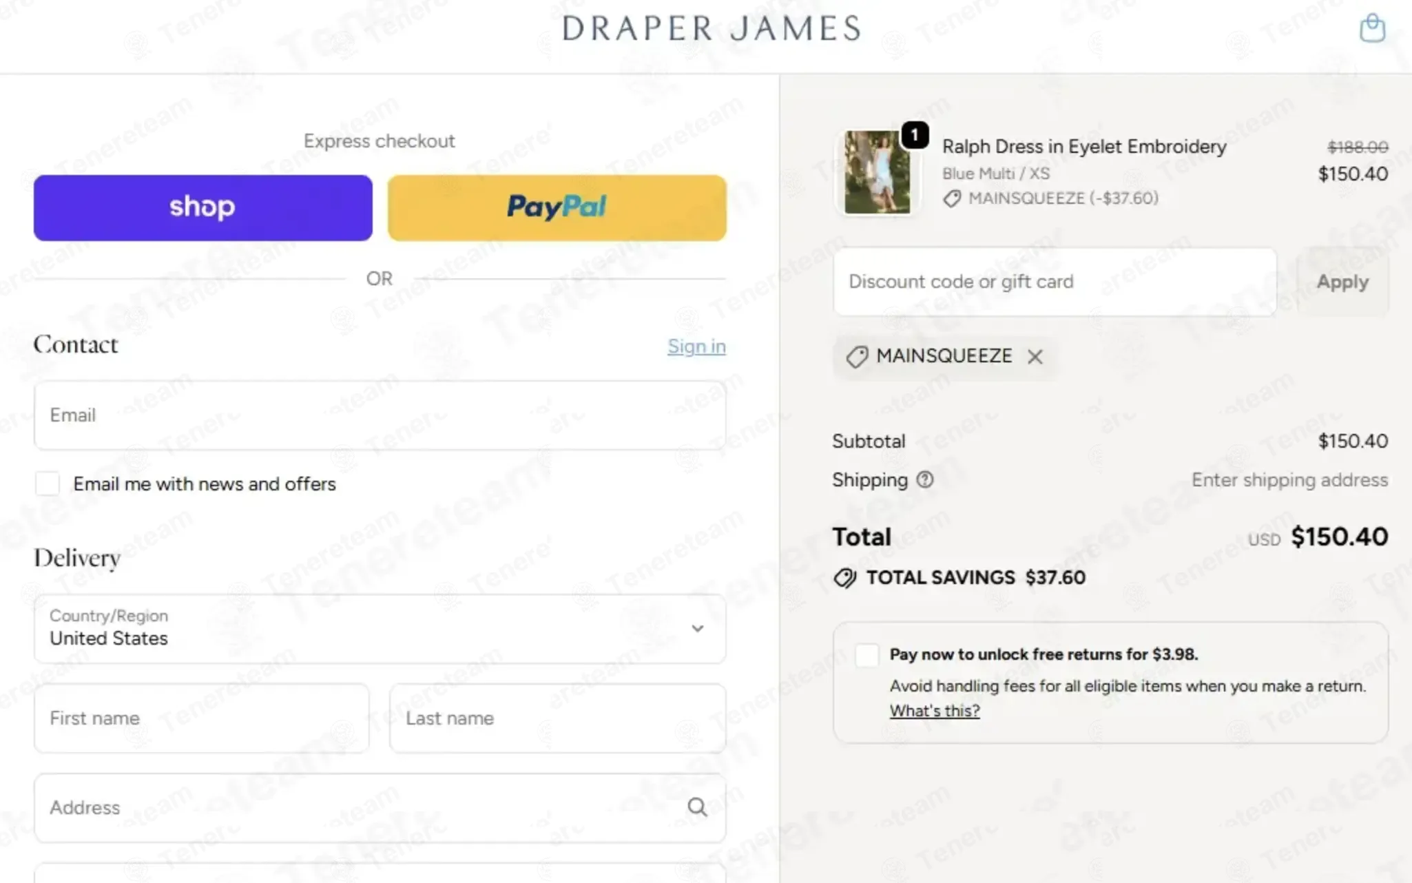Click the struck-through $188.00 price
Viewport: 1412px width, 883px height.
(1358, 147)
